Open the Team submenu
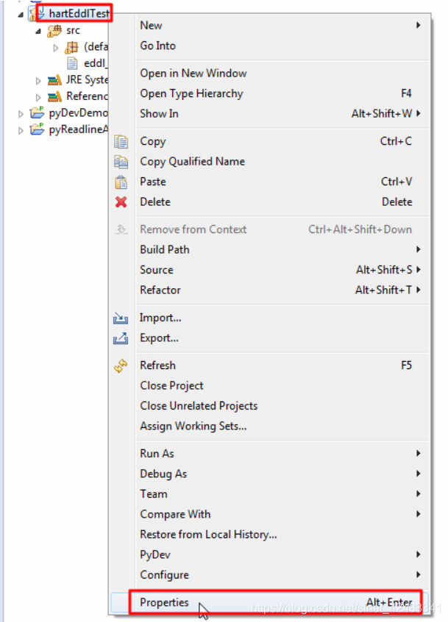Screen dimensions: 448x622 coord(282,494)
